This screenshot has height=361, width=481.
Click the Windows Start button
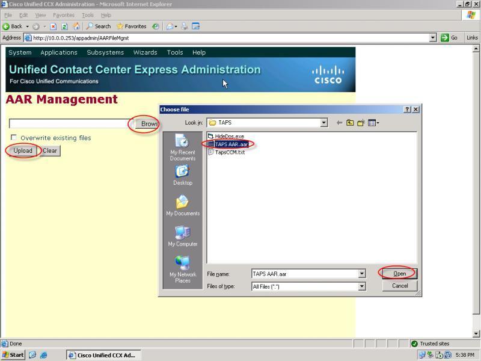[13, 355]
